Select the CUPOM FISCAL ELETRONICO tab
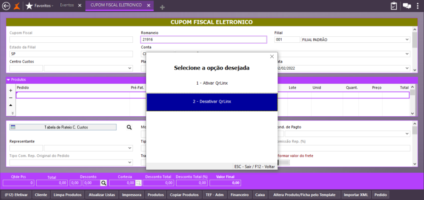The height and width of the screenshot is (200, 424). pyautogui.click(x=116, y=5)
